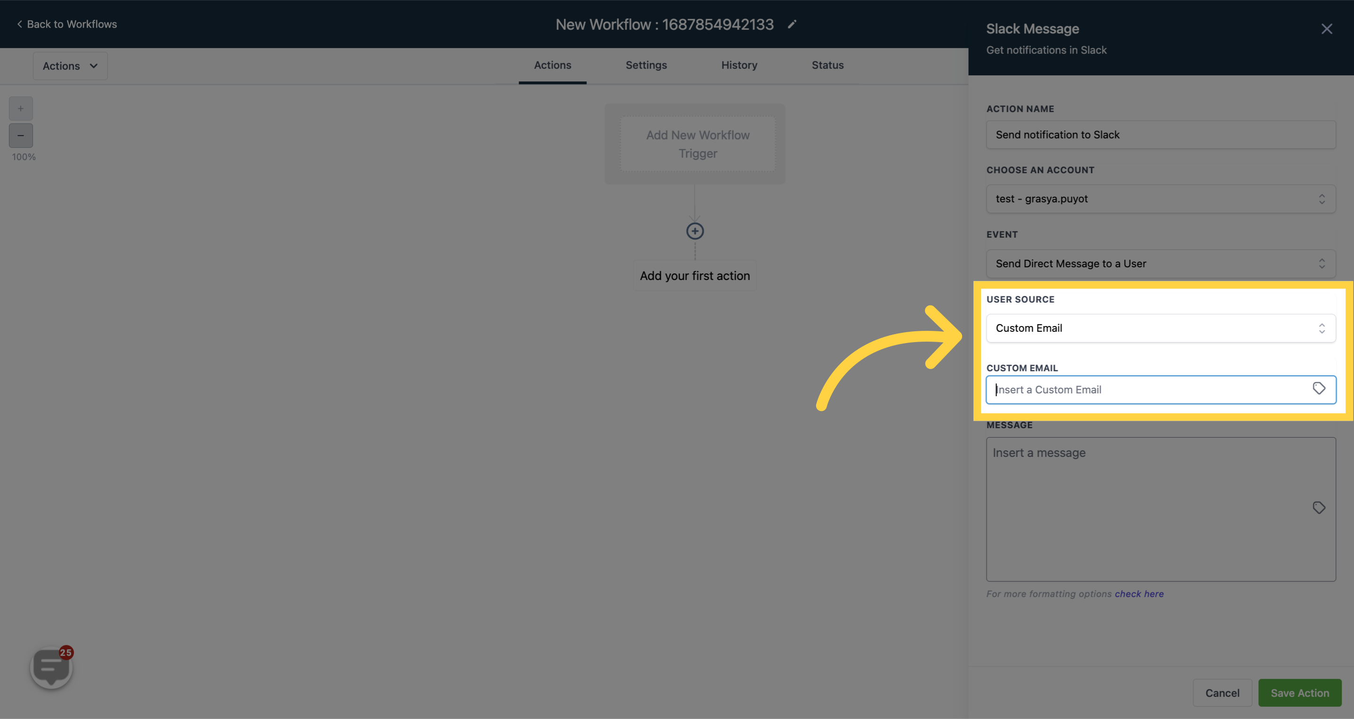Click the circular plus to add action
The width and height of the screenshot is (1354, 719).
click(x=695, y=231)
